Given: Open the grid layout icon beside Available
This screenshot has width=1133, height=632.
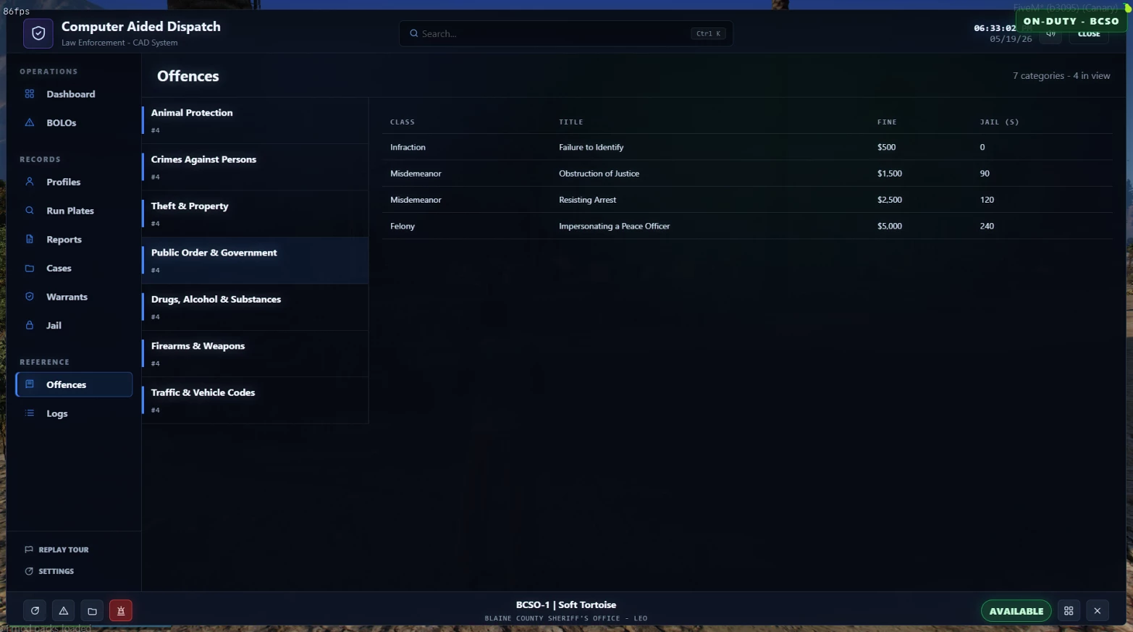Looking at the screenshot, I should [1069, 611].
